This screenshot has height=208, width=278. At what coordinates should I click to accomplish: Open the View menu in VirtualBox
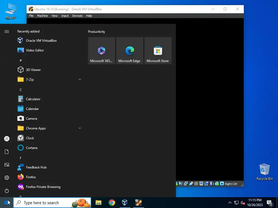55,16
